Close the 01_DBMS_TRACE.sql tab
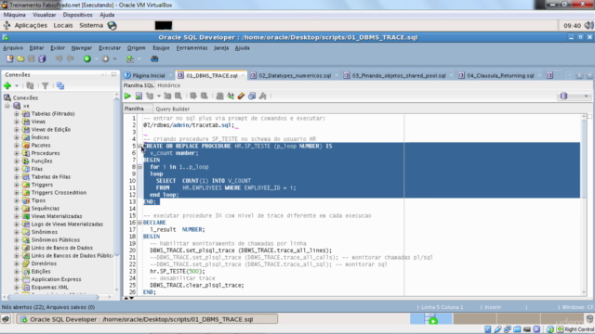Image resolution: width=595 pixels, height=334 pixels. (243, 76)
